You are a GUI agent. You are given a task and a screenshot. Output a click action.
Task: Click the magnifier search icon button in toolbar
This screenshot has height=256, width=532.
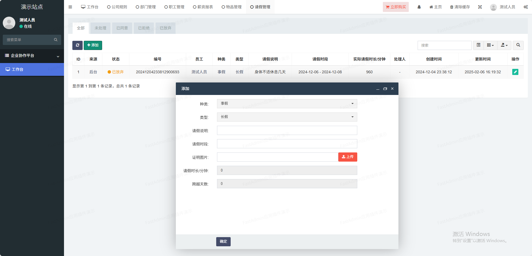coord(518,45)
